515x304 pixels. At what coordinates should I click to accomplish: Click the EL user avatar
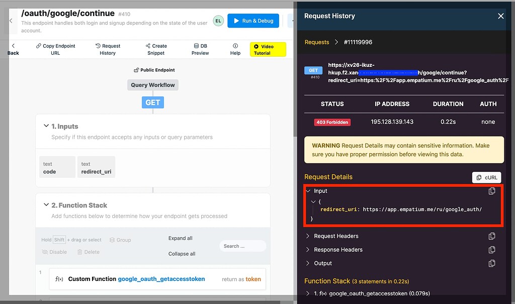coord(218,21)
